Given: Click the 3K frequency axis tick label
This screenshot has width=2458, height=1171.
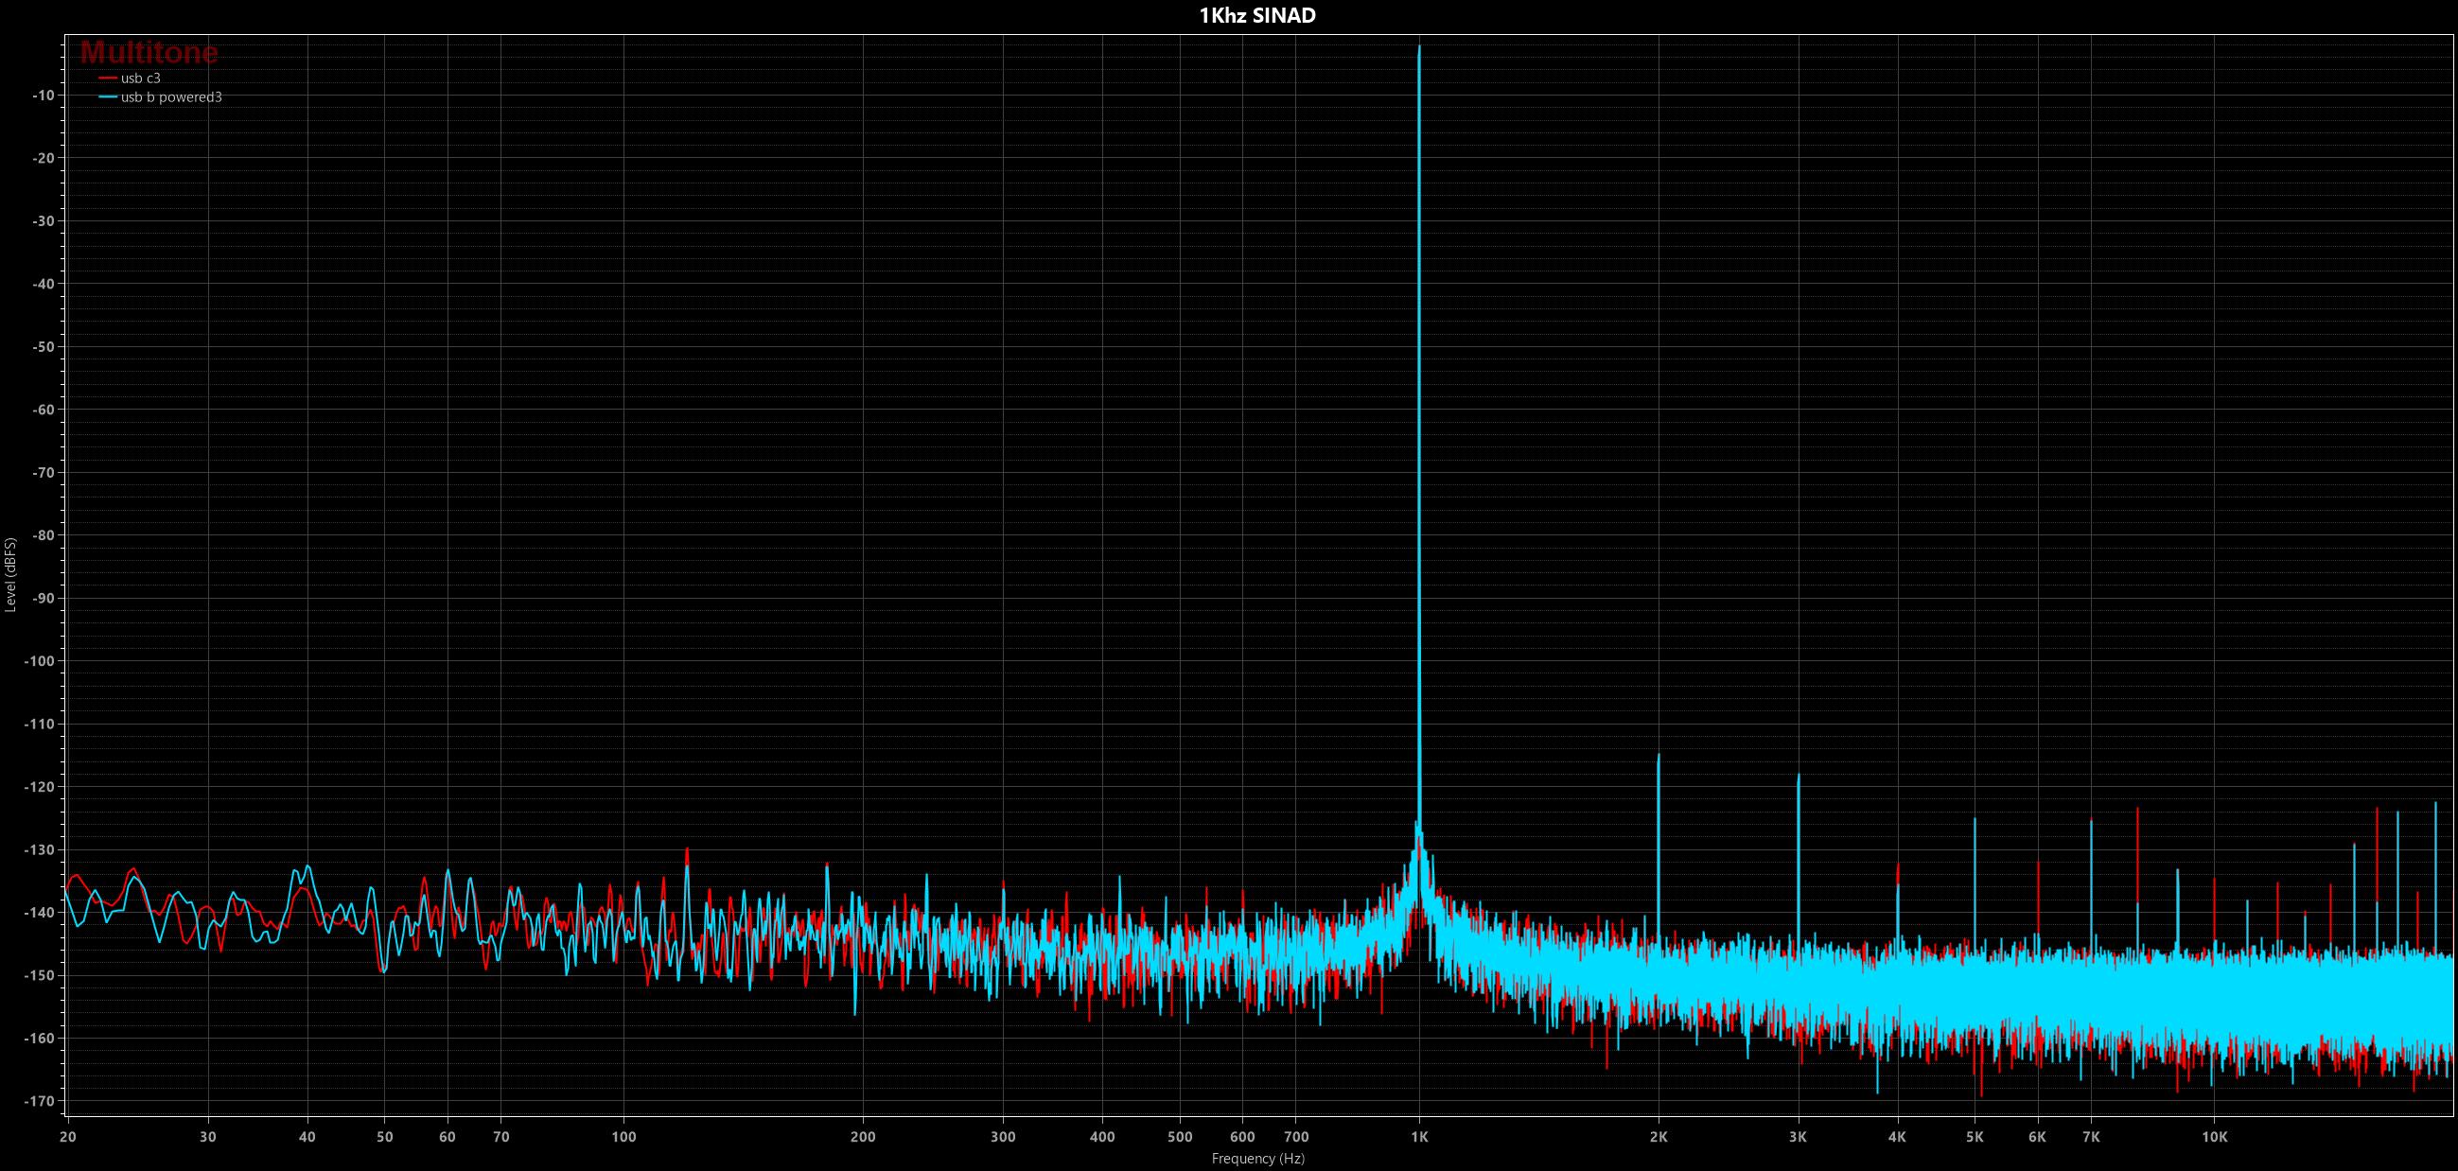Looking at the screenshot, I should 1799,1137.
